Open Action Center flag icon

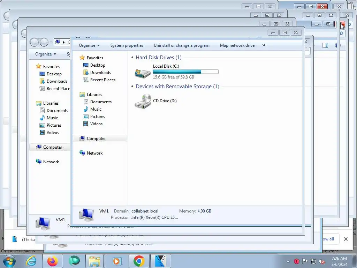tap(305, 261)
